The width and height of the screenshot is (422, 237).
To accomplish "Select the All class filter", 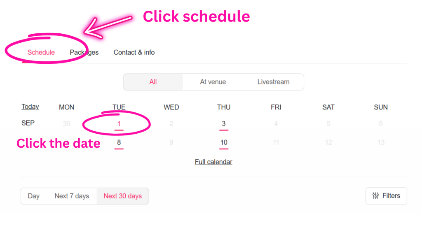I will click(153, 82).
